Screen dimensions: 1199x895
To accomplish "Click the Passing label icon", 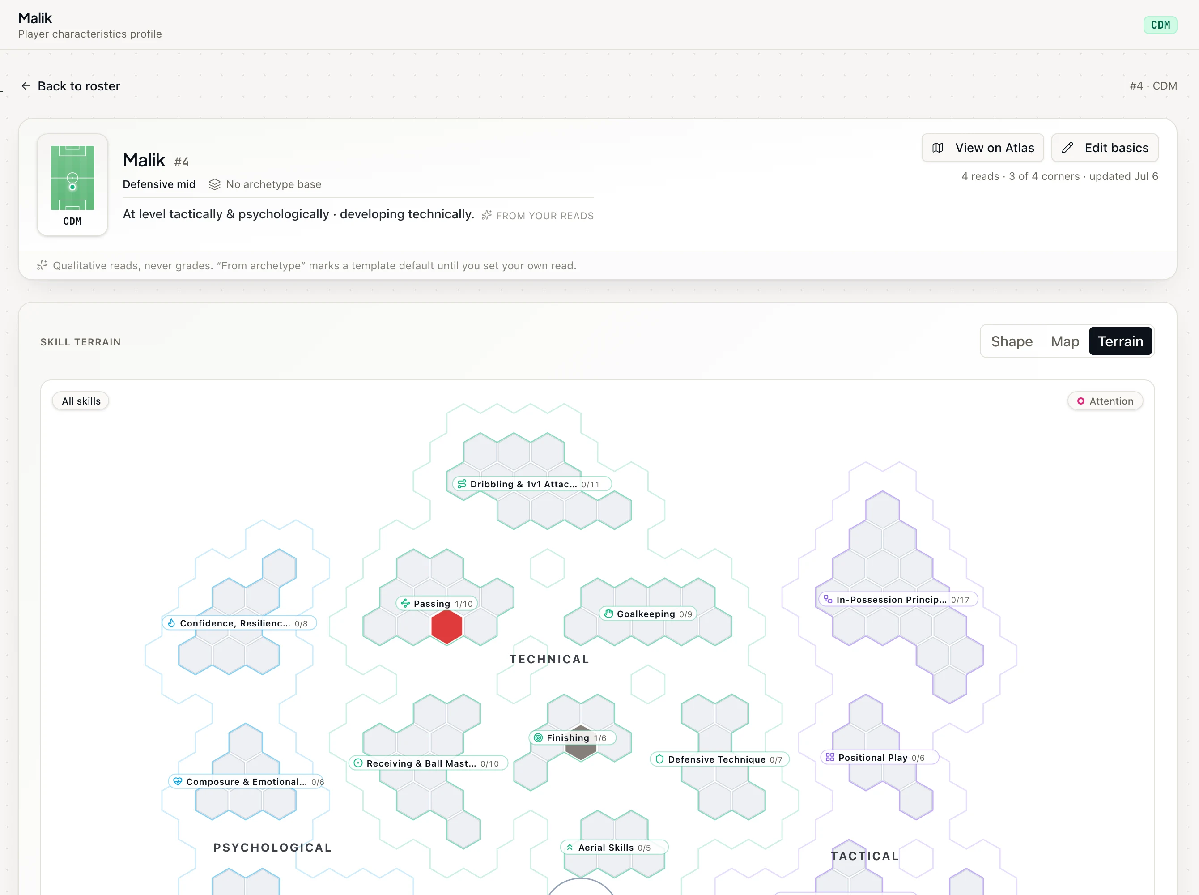I will [405, 603].
